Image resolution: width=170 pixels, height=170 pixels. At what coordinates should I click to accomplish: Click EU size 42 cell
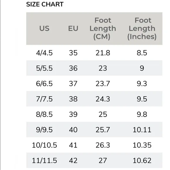(73, 161)
